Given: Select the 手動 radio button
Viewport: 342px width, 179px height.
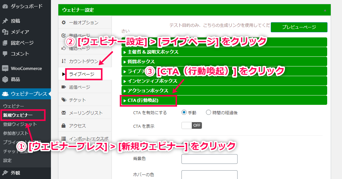Looking at the screenshot, I should coord(184,113).
